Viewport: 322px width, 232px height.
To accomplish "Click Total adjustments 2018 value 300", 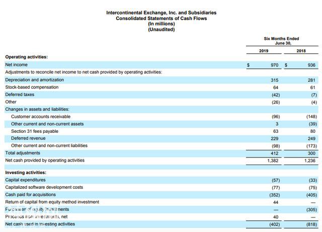I will pos(311,153).
